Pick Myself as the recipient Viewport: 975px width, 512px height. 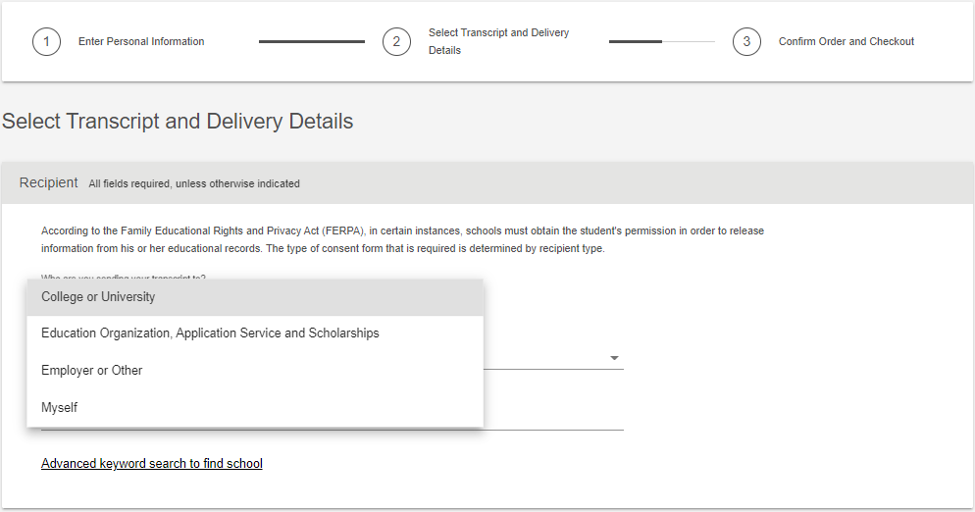(255, 407)
